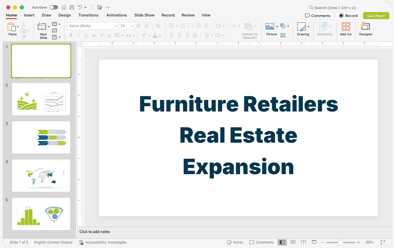Expand the New Slide dropdown arrow
Image resolution: width=394 pixels, height=248 pixels.
pyautogui.click(x=49, y=27)
